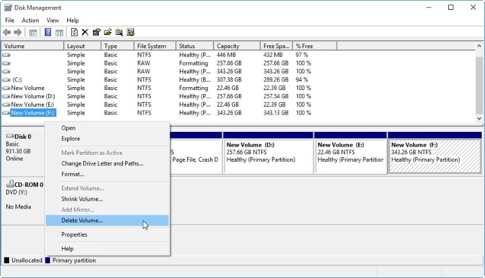Click the drive icon beside New Volume (F:) row
Screen dimensions: 485x278
click(x=6, y=113)
